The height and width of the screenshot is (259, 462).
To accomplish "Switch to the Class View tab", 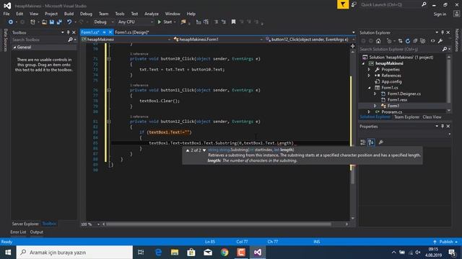I will [432, 117].
